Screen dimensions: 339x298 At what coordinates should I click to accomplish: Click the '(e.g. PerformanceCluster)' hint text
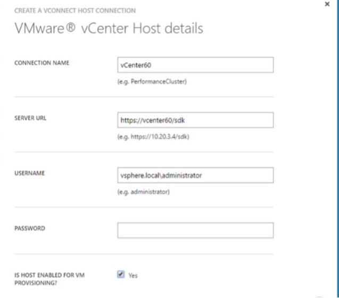(152, 82)
